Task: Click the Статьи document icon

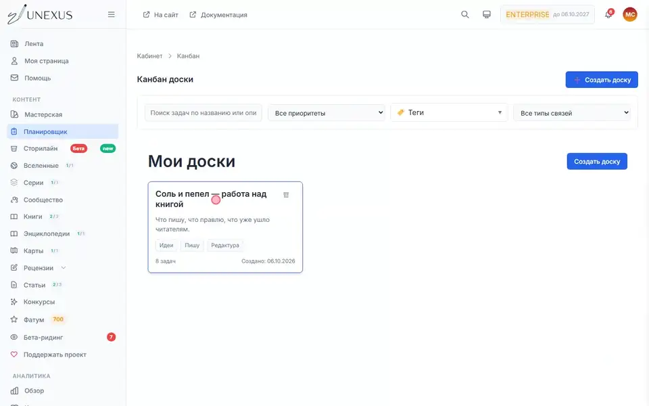Action: click(14, 285)
